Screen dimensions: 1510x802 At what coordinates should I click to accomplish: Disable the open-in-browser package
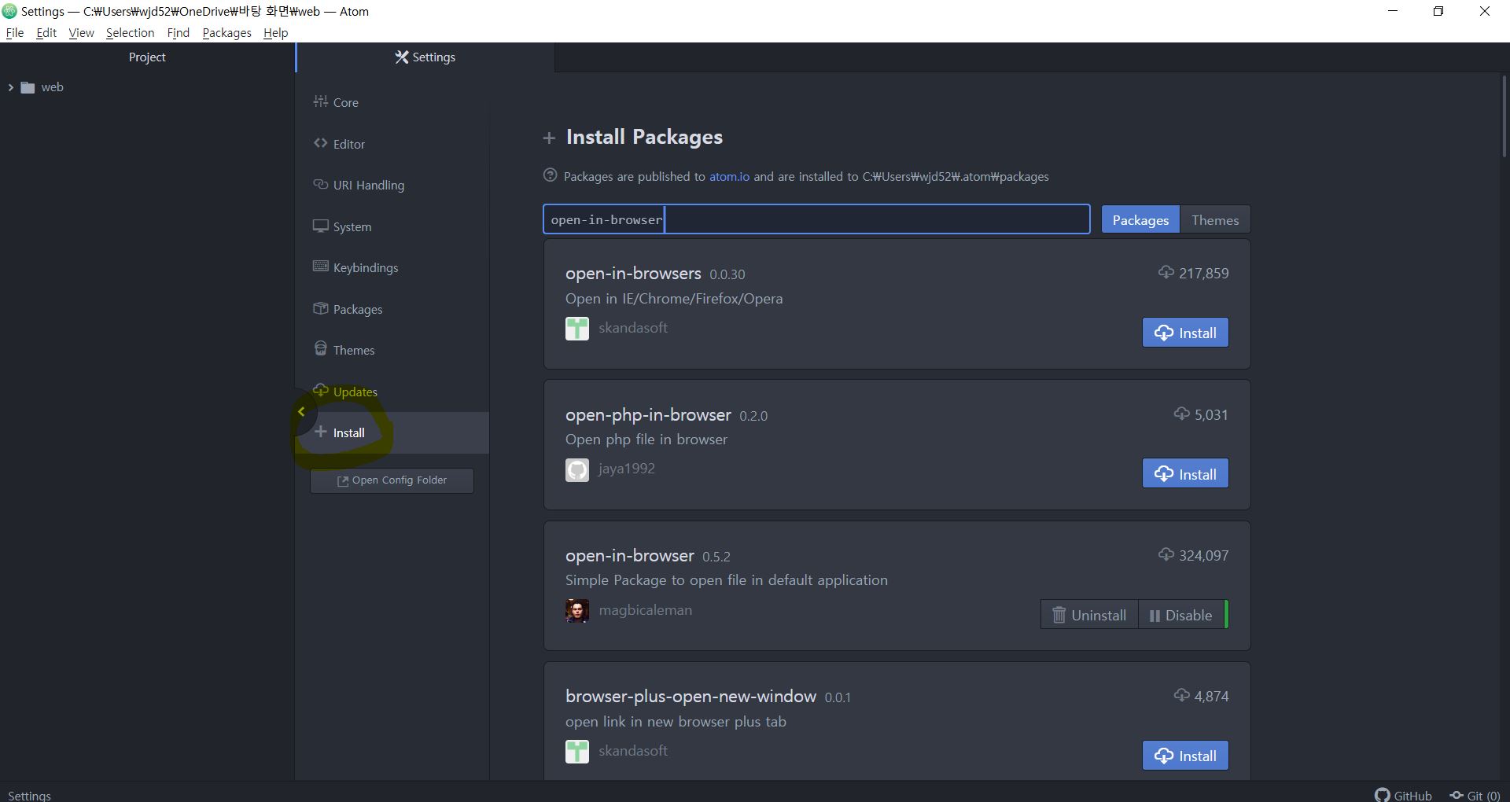tap(1180, 615)
